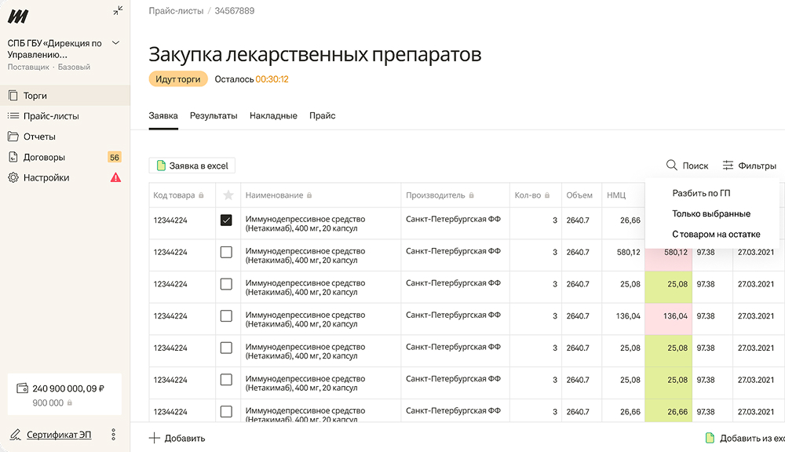Open search with the magnifier icon
The width and height of the screenshot is (785, 452).
[x=672, y=166]
